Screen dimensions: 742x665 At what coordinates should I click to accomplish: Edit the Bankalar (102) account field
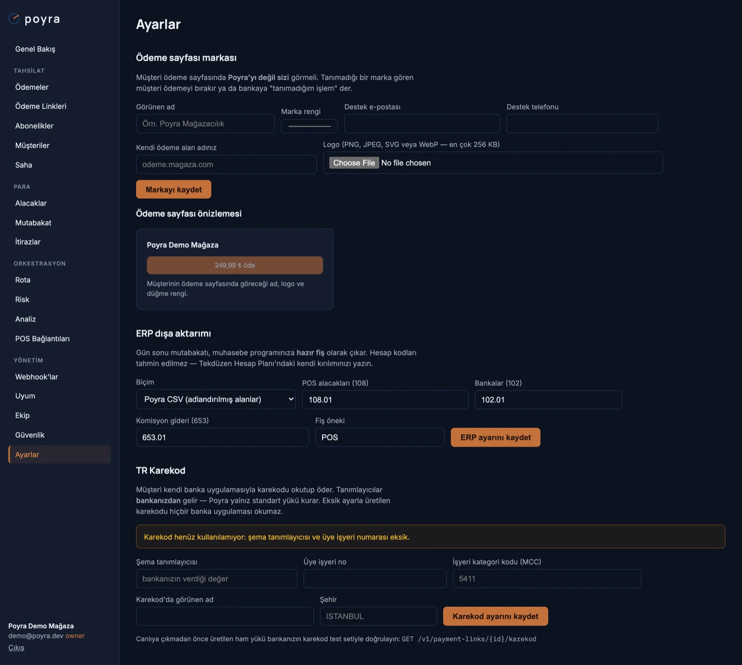548,400
